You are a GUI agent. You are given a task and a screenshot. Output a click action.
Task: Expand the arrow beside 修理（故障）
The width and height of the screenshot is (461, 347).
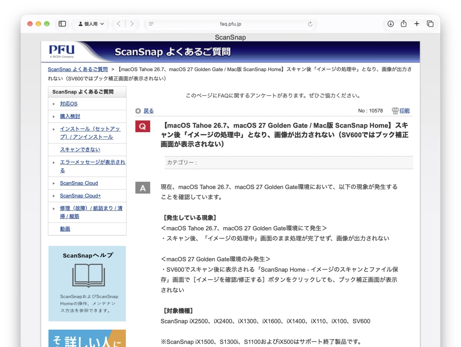pos(54,209)
